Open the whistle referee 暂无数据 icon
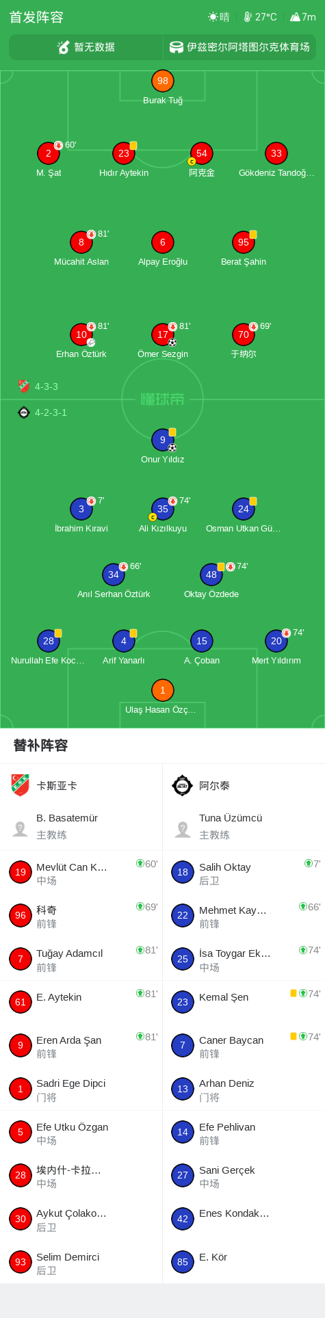 coord(64,47)
